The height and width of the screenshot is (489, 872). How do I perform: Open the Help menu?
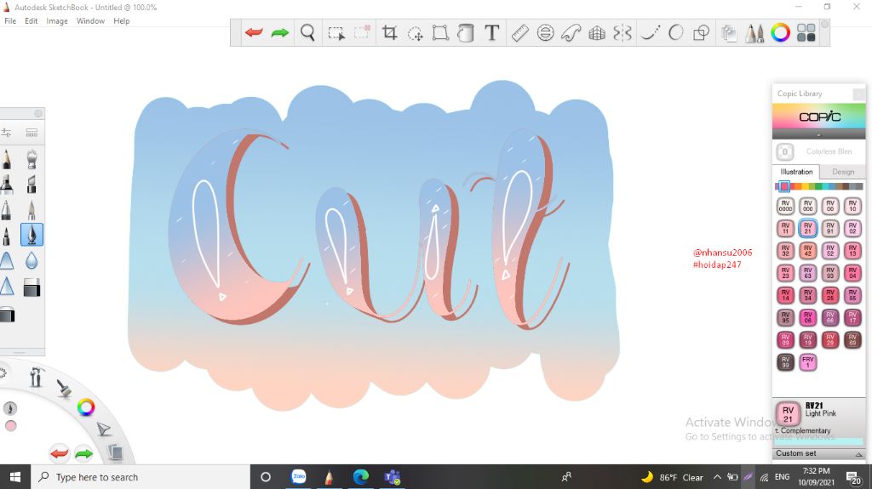pos(121,21)
